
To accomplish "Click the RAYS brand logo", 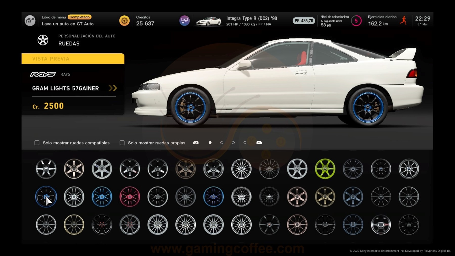I will pos(43,74).
